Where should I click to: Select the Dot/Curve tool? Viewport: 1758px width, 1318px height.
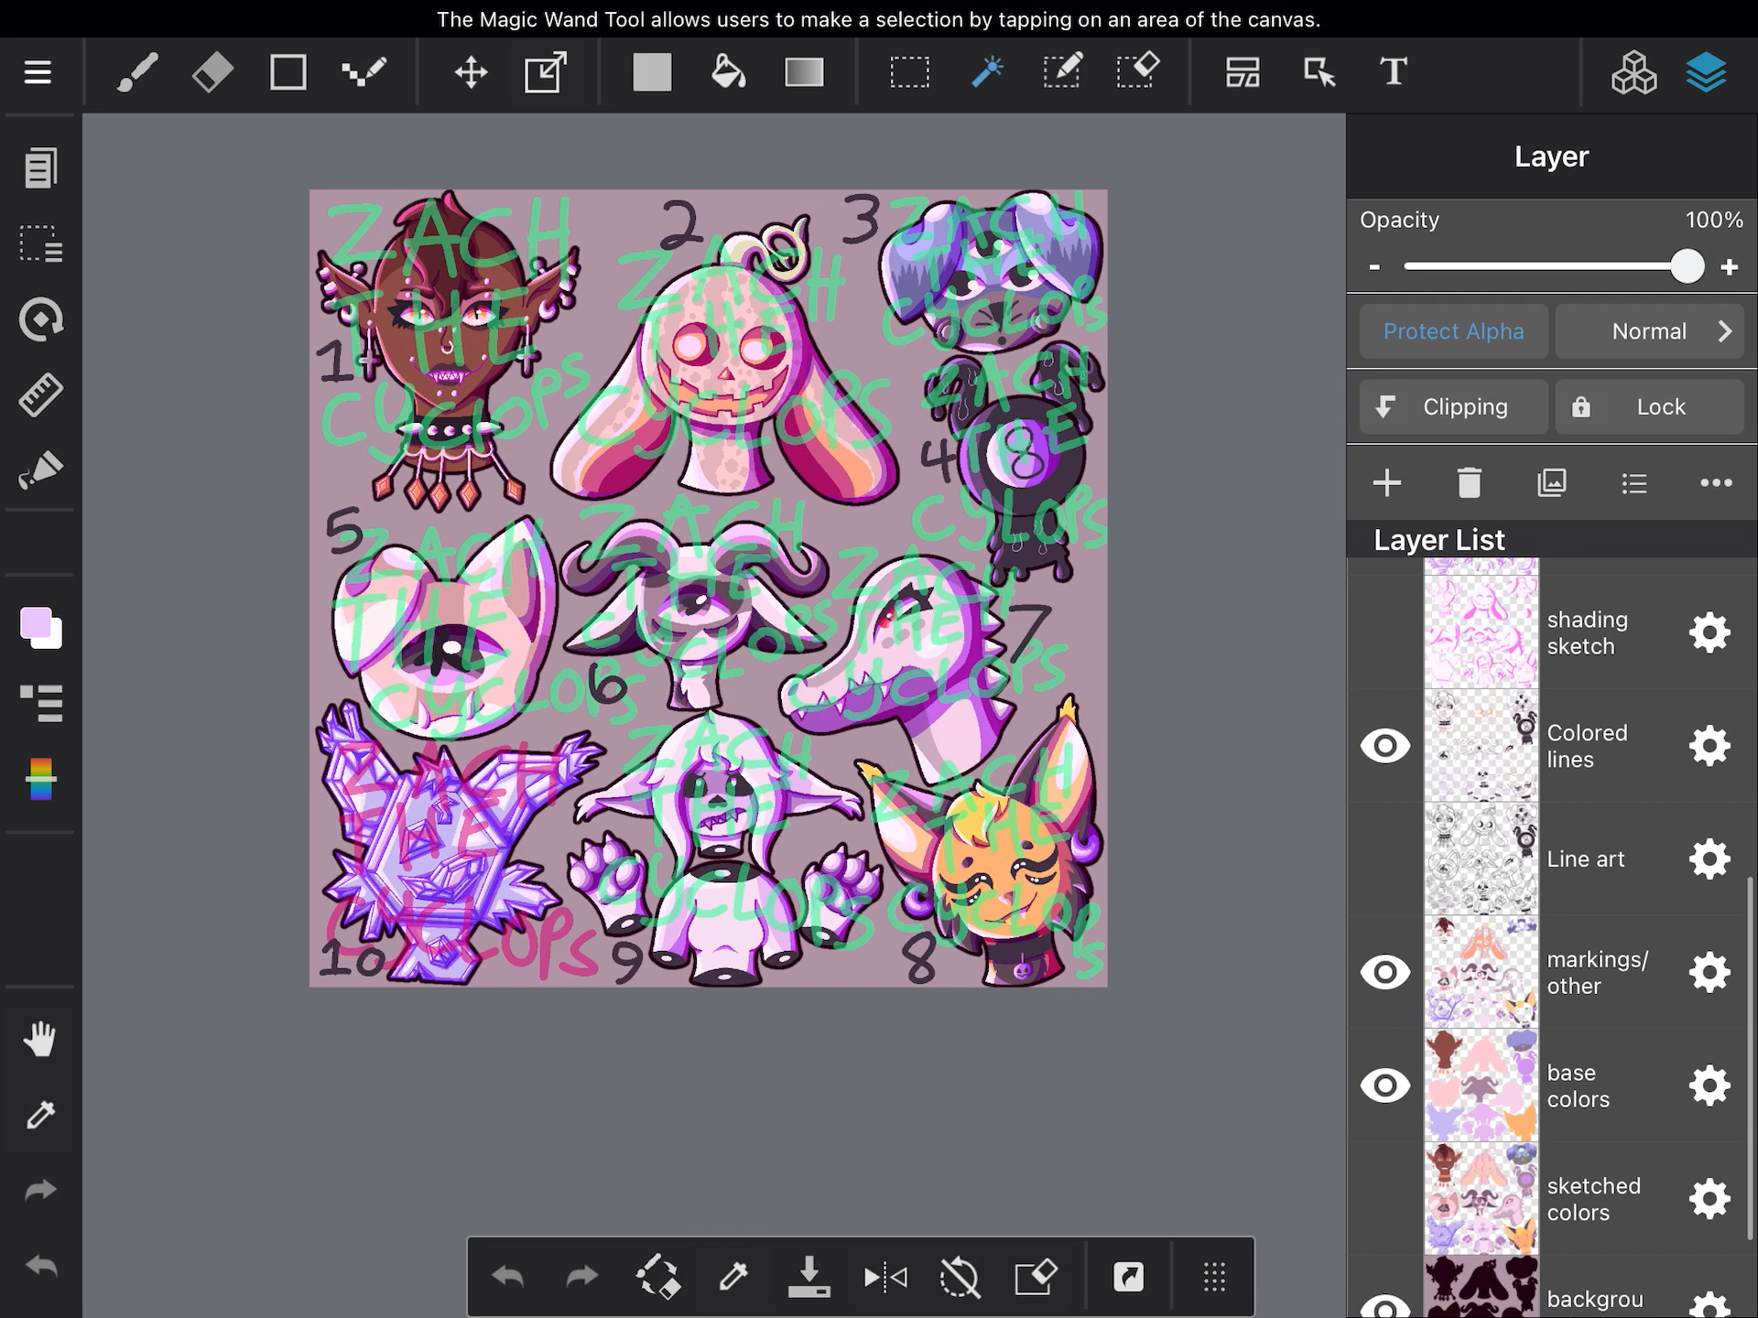(x=364, y=72)
